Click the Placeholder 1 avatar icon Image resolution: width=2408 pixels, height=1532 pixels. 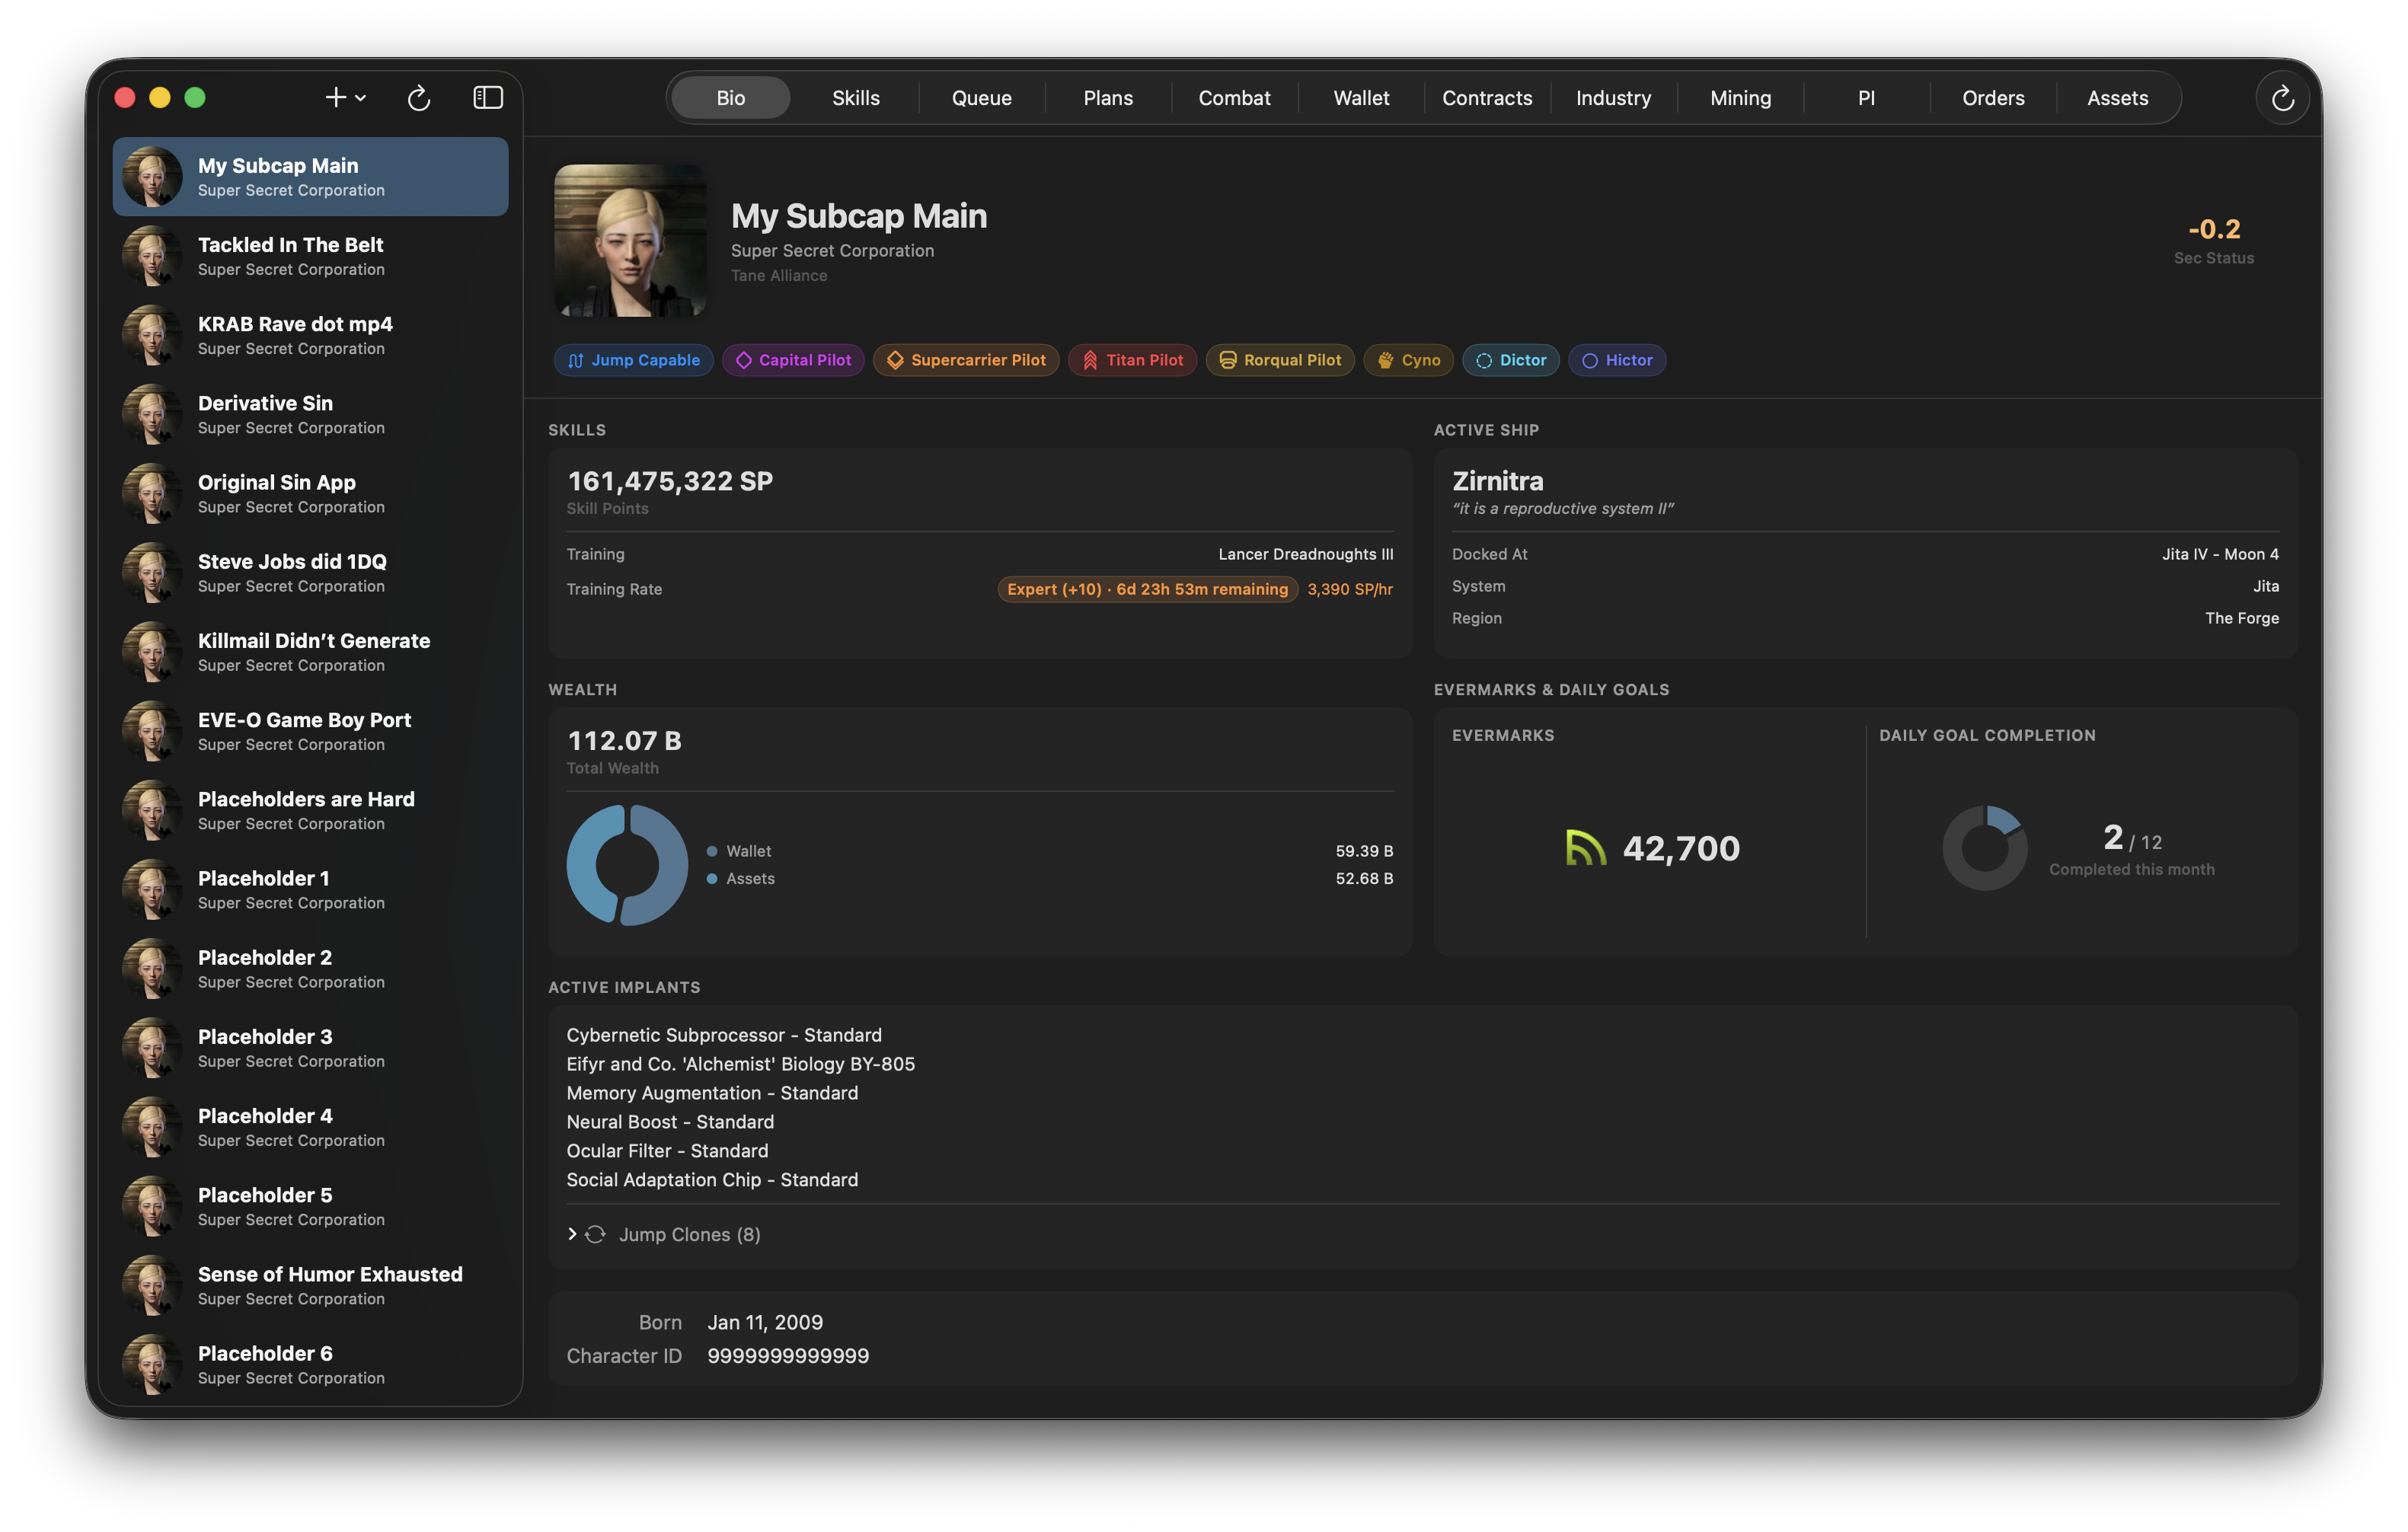coord(152,889)
